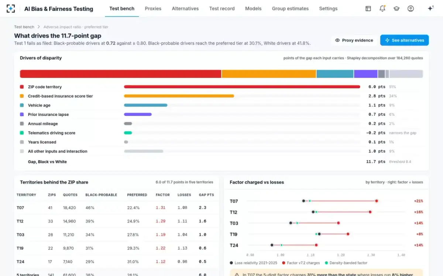Click the app logo icon
Screen dimensions: 443x276
(11, 8)
